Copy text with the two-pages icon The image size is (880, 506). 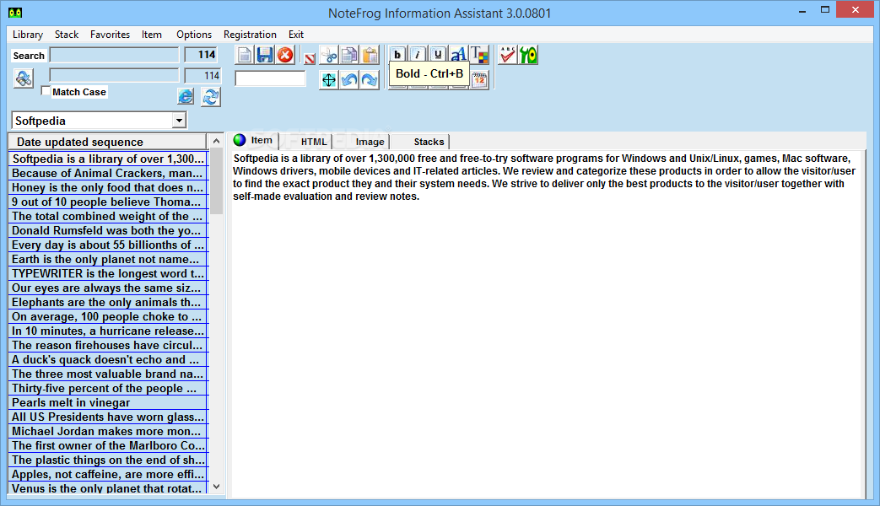click(x=349, y=55)
